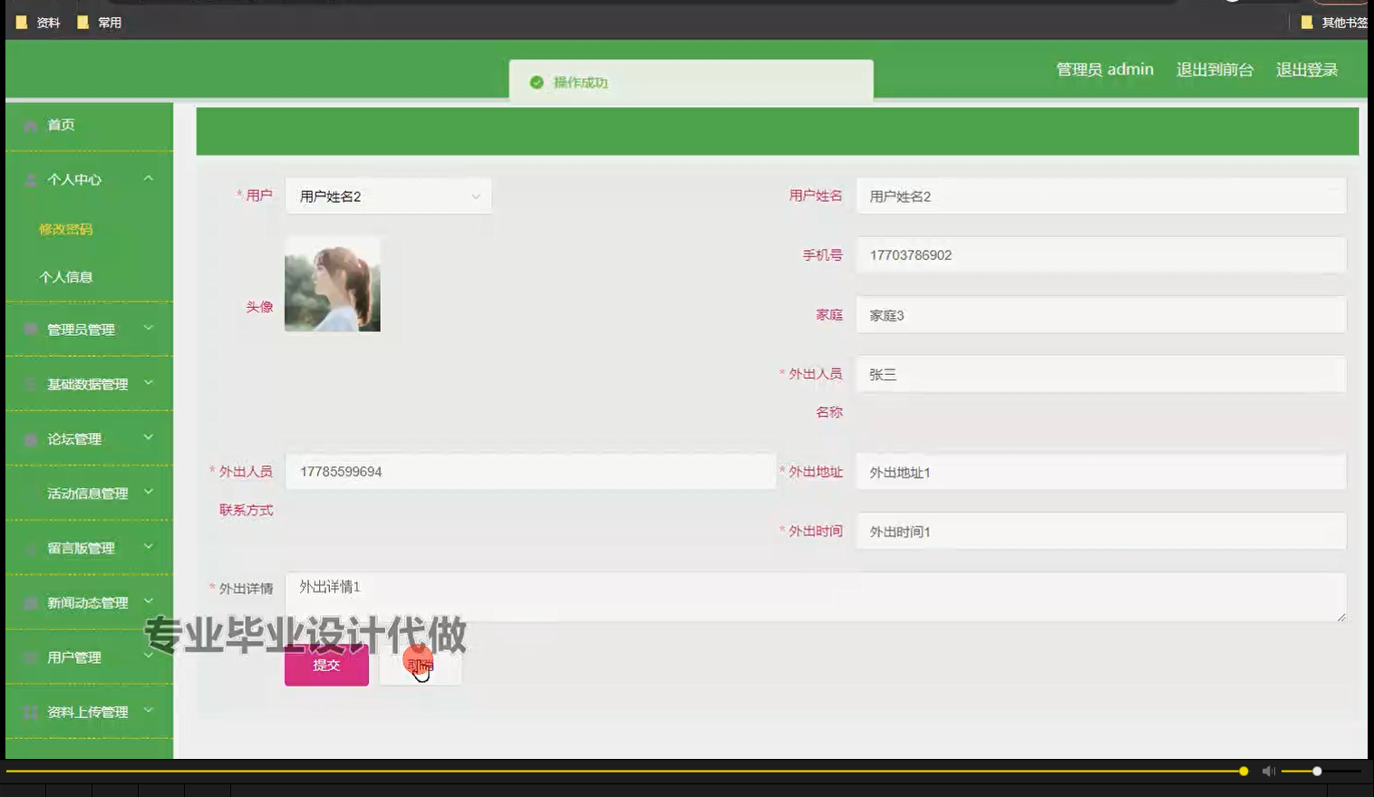Click the green success checkmark icon
Image resolution: width=1374 pixels, height=797 pixels.
tap(537, 82)
